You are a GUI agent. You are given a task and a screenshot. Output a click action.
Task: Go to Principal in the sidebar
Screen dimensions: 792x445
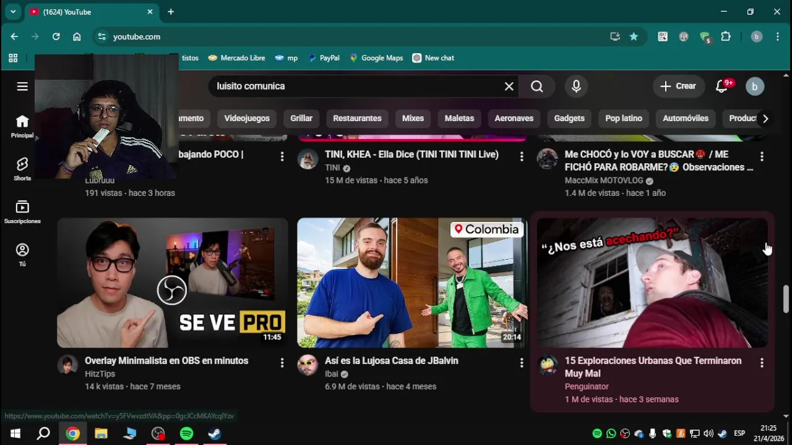pyautogui.click(x=22, y=127)
